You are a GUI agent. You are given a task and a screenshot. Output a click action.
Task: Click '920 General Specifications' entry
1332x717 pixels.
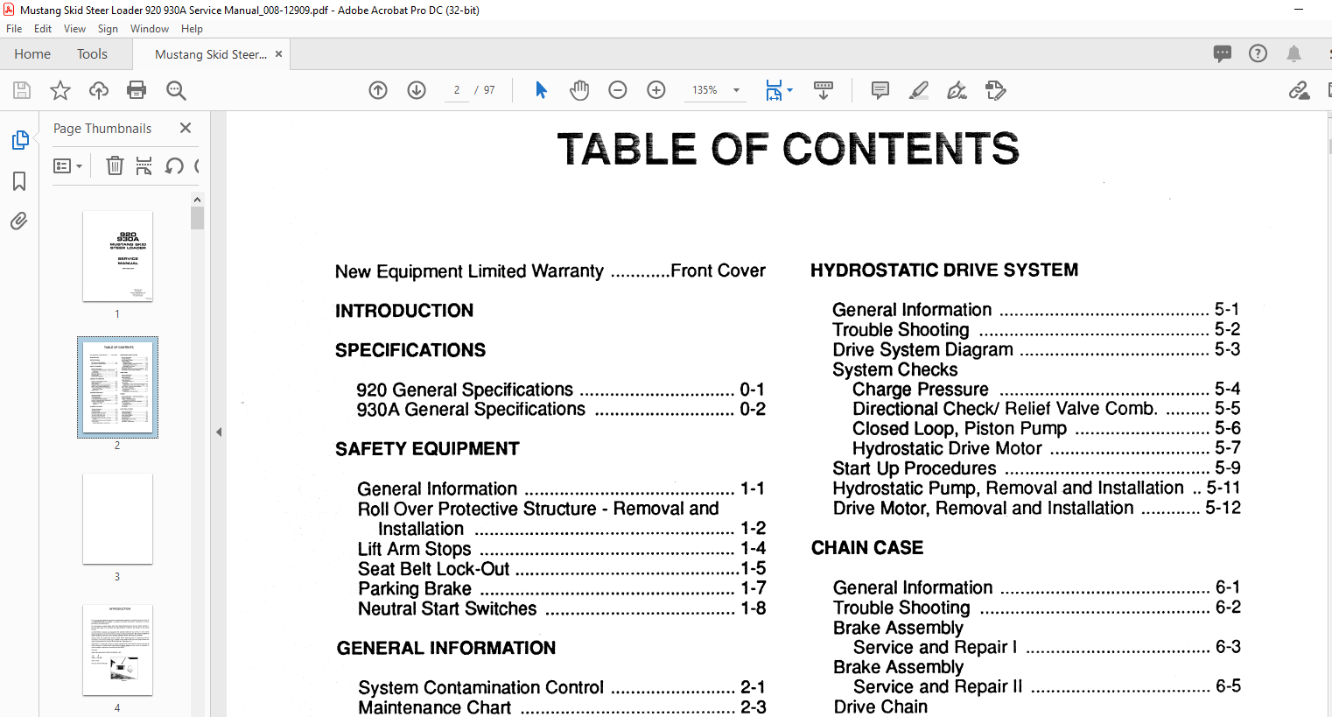click(560, 390)
